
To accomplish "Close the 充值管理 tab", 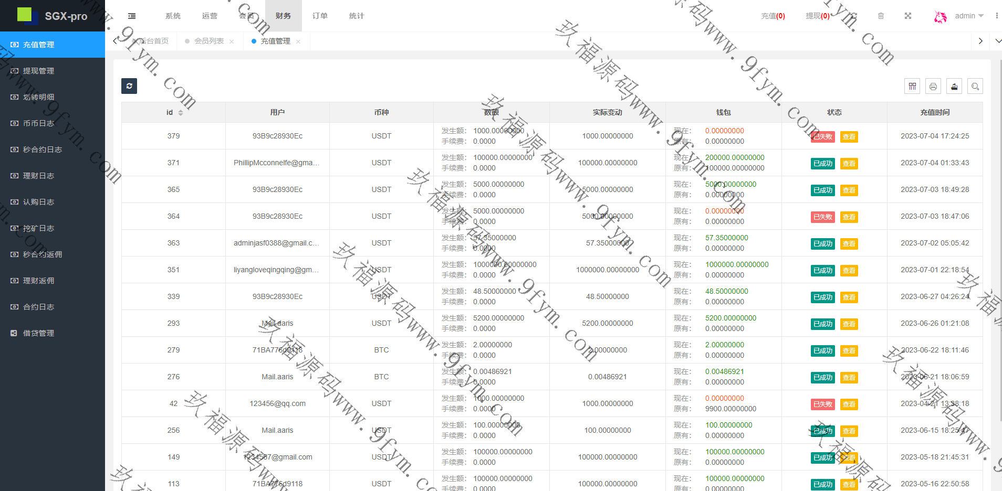I will point(298,41).
